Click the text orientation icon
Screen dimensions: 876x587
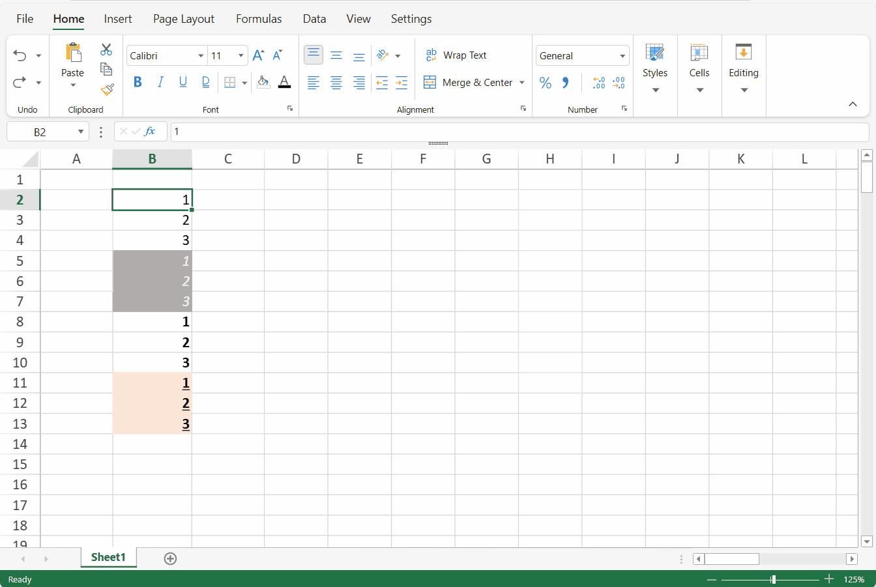point(383,55)
